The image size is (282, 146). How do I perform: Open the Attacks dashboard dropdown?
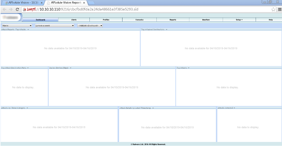(17, 25)
